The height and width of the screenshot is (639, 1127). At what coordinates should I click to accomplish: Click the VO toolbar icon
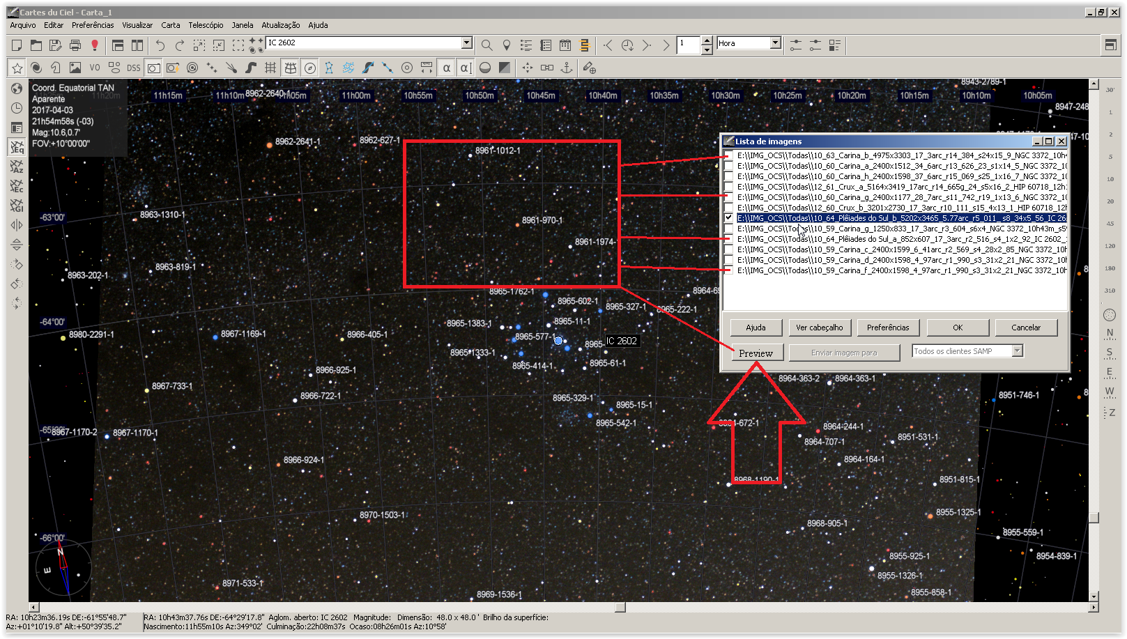tap(95, 68)
